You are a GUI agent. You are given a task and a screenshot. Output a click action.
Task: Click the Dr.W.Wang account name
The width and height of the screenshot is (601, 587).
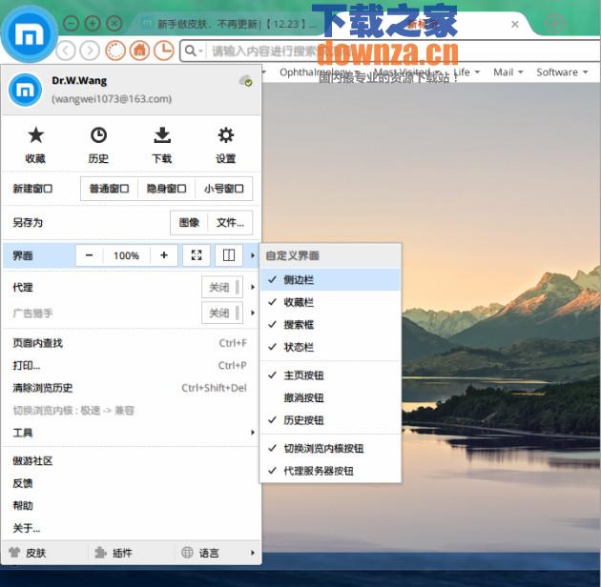point(79,81)
